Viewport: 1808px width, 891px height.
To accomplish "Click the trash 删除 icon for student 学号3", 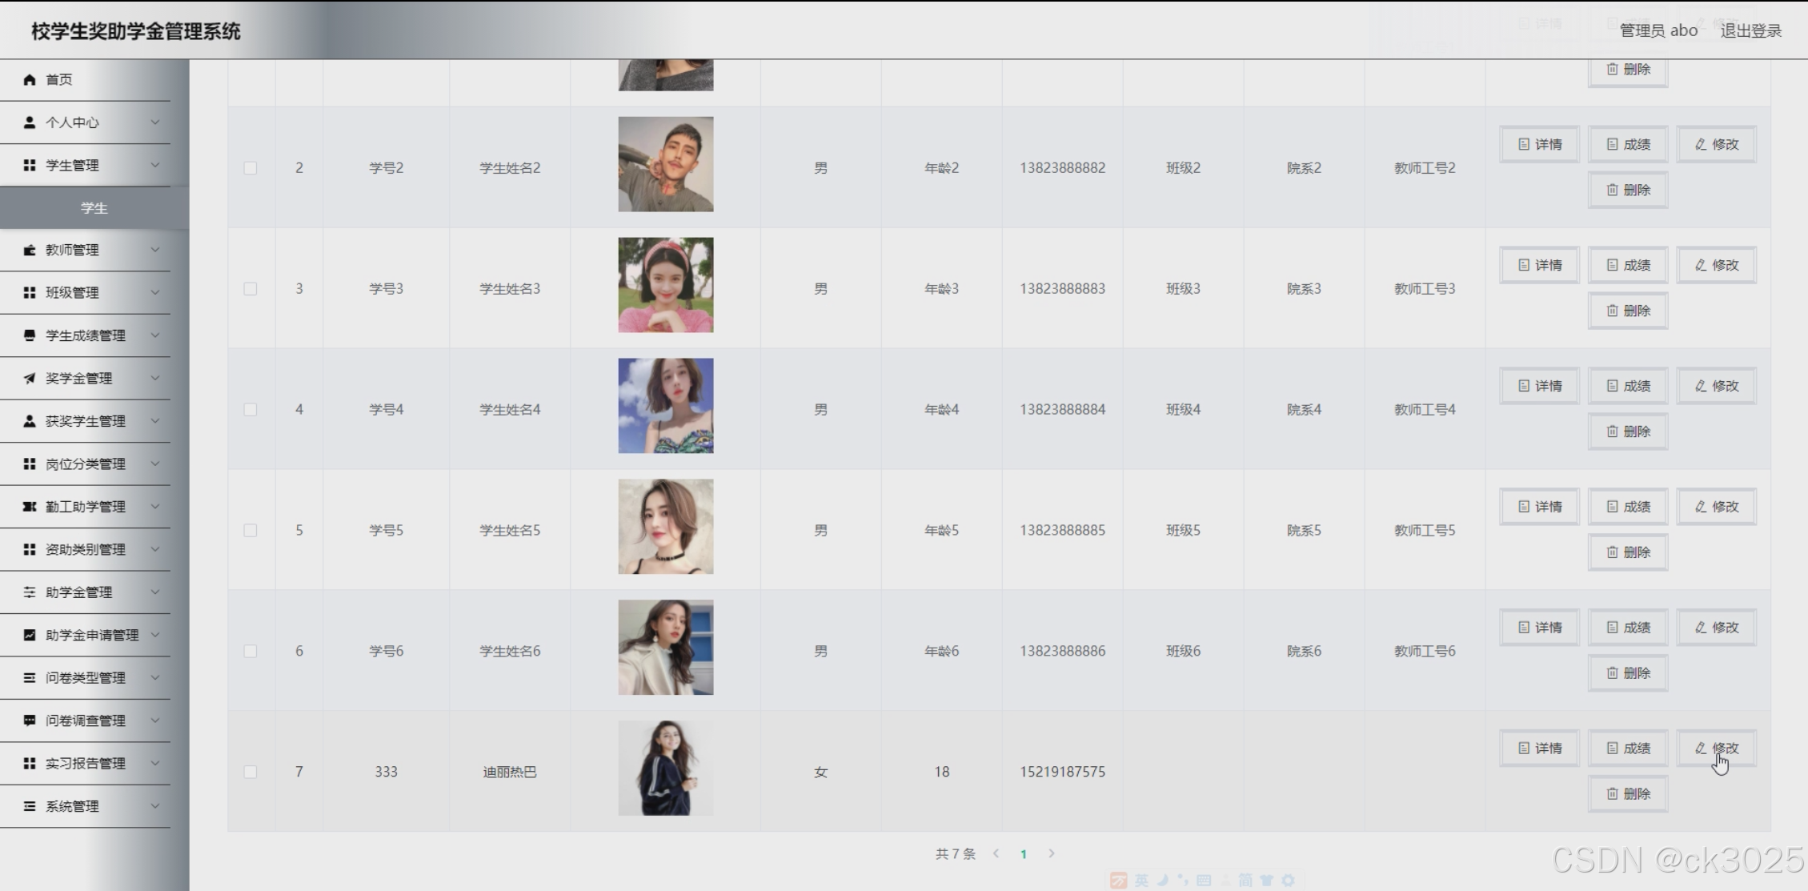I will point(1613,311).
